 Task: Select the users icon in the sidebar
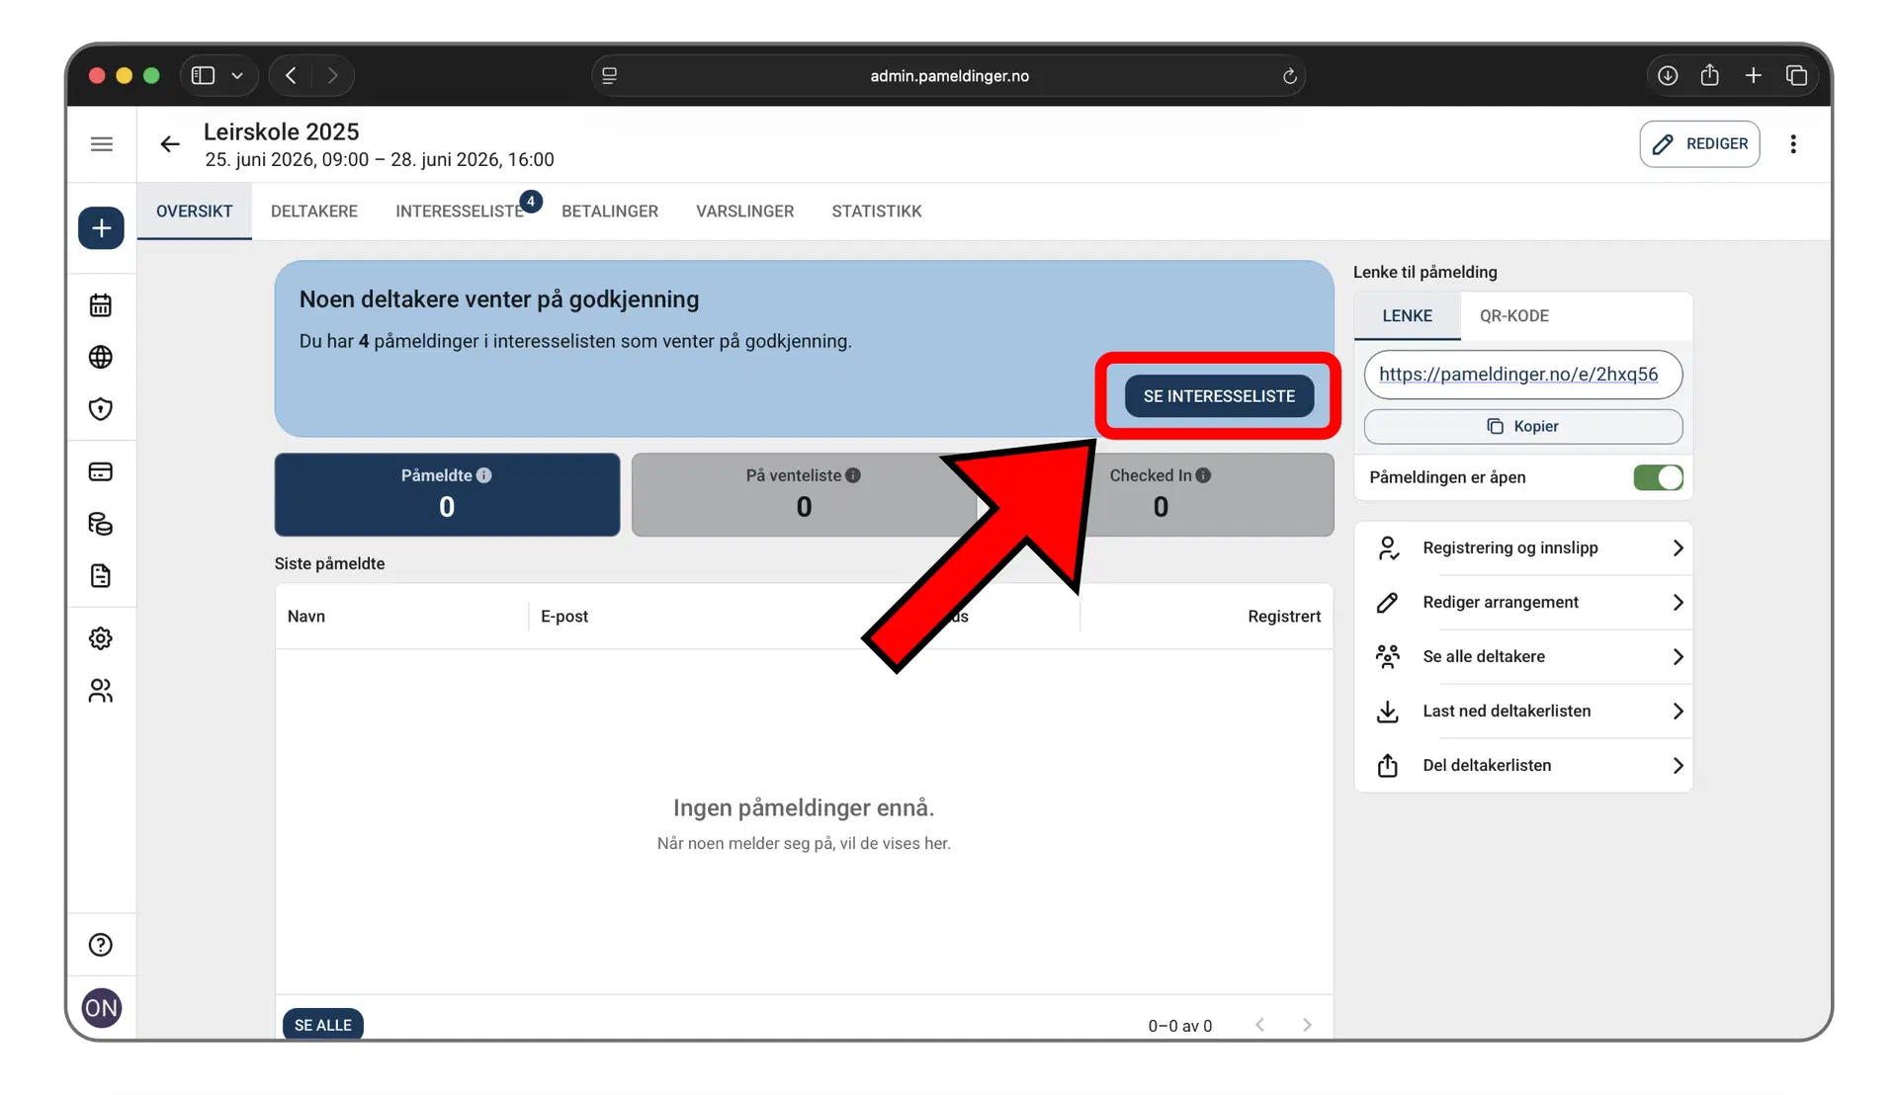(100, 691)
